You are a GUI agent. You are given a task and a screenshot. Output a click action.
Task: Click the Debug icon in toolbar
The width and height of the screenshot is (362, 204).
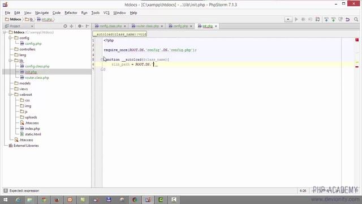coord(303,19)
